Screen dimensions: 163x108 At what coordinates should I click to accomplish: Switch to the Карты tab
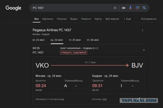point(98,19)
